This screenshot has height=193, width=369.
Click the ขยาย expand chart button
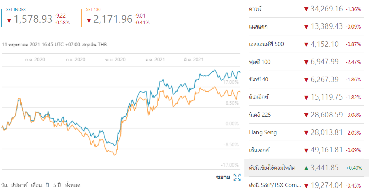[x=223, y=177]
